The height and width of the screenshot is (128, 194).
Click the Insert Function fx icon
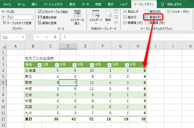[x=55, y=37]
